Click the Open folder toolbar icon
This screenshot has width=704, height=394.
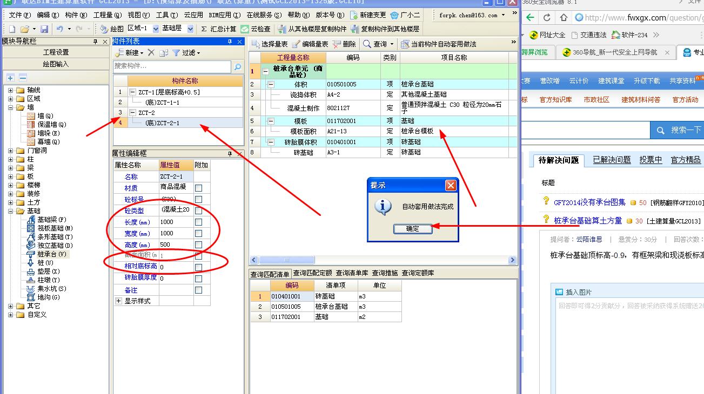[25, 29]
